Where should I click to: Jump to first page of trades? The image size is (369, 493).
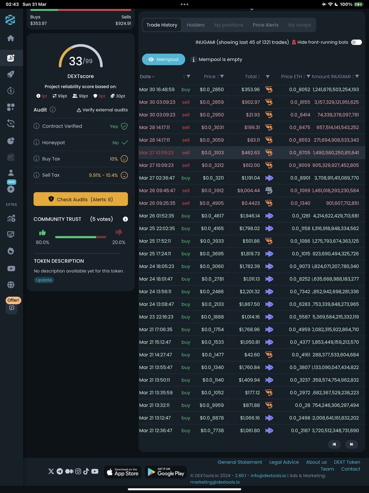[x=334, y=444]
